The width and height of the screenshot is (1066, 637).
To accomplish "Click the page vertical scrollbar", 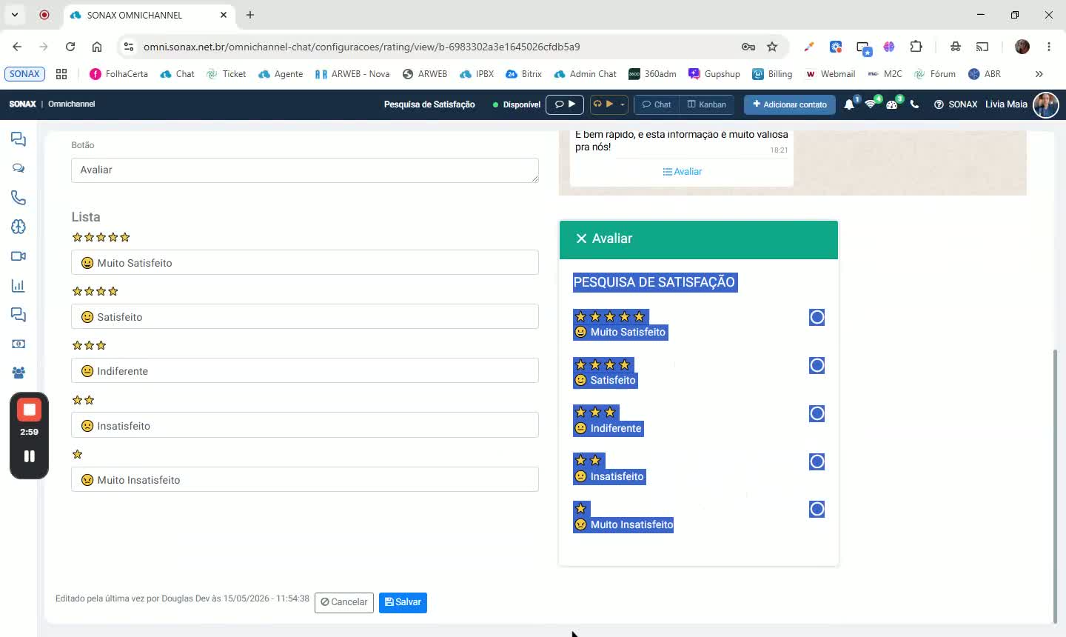I will pyautogui.click(x=1056, y=485).
